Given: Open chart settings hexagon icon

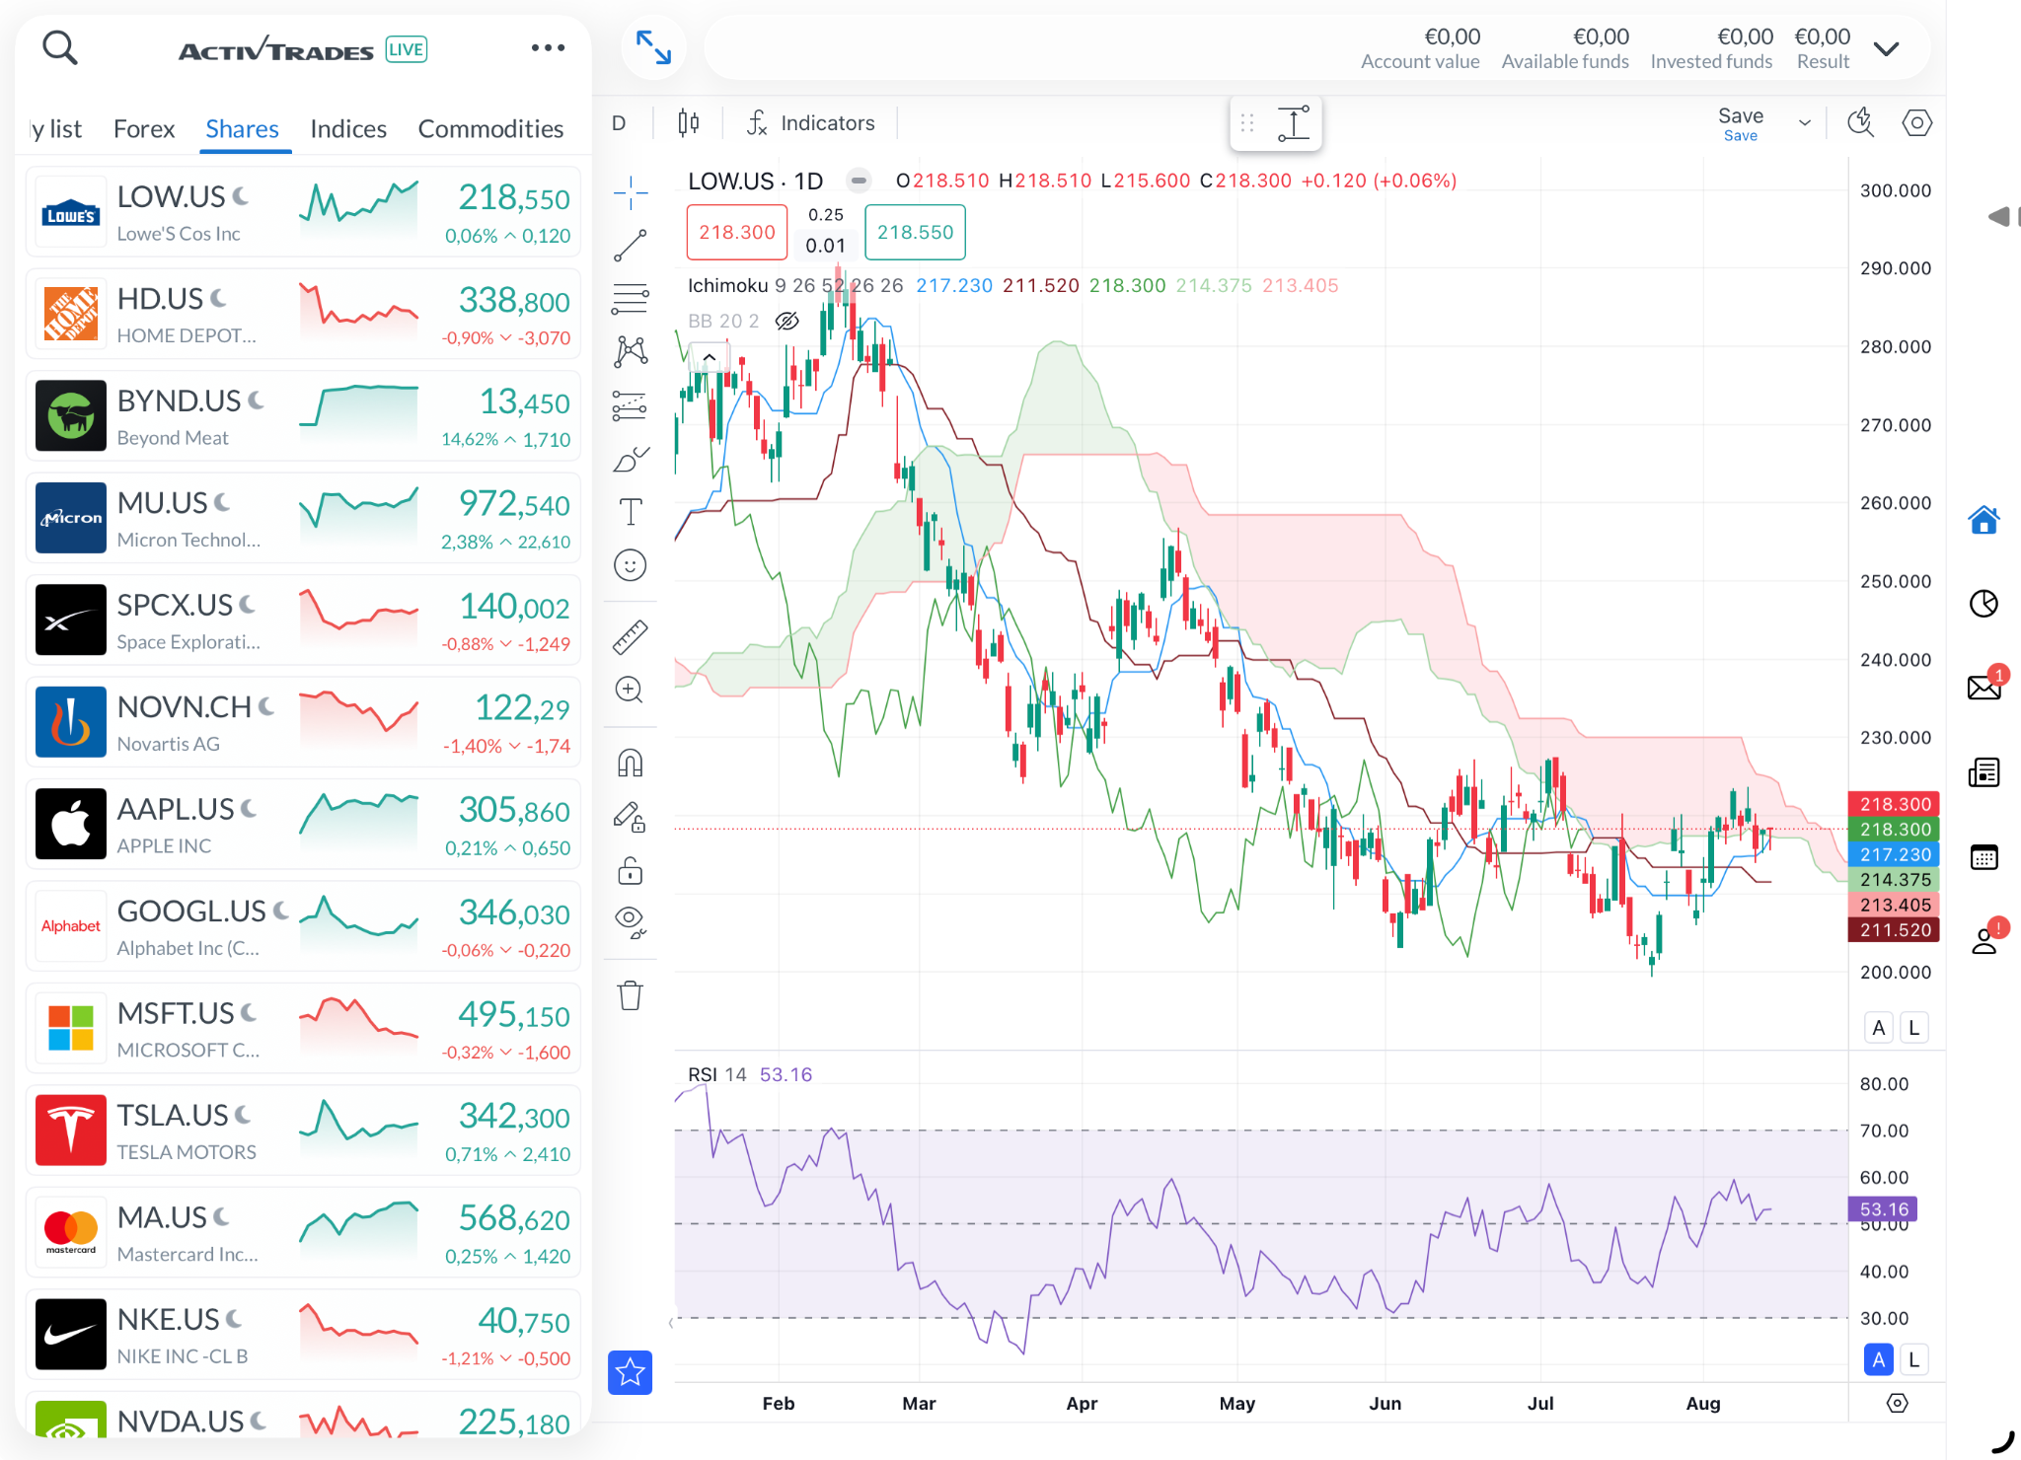Looking at the screenshot, I should pos(1917,123).
